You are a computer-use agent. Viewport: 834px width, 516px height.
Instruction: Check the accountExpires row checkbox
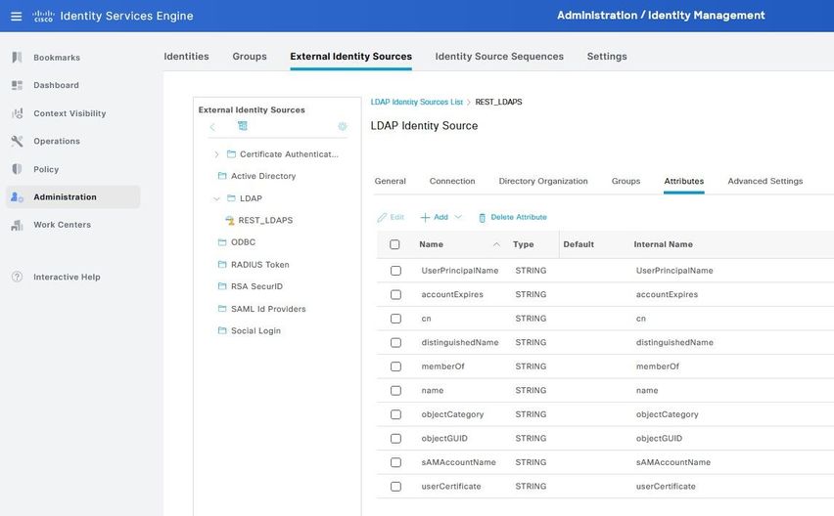pos(395,294)
